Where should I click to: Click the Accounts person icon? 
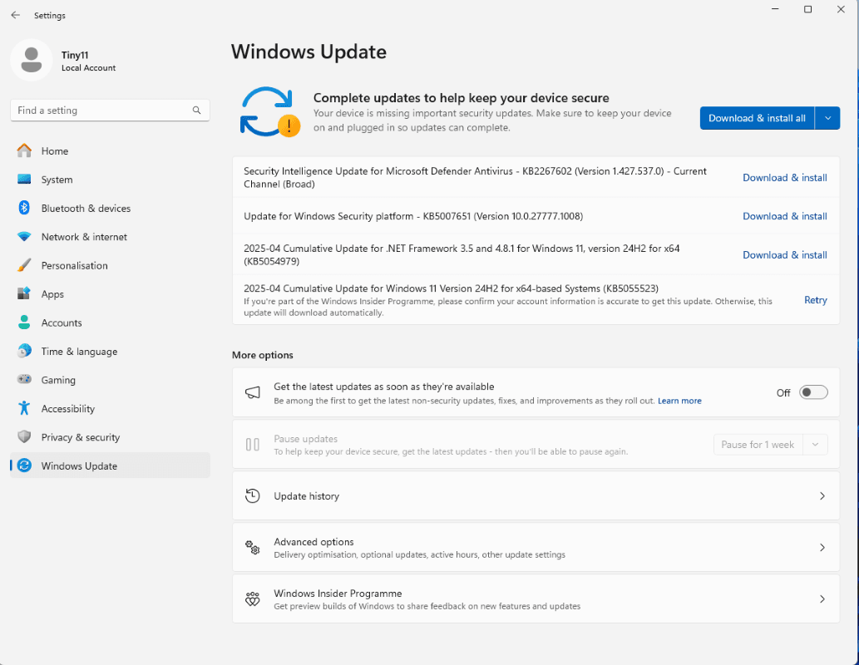coord(24,322)
